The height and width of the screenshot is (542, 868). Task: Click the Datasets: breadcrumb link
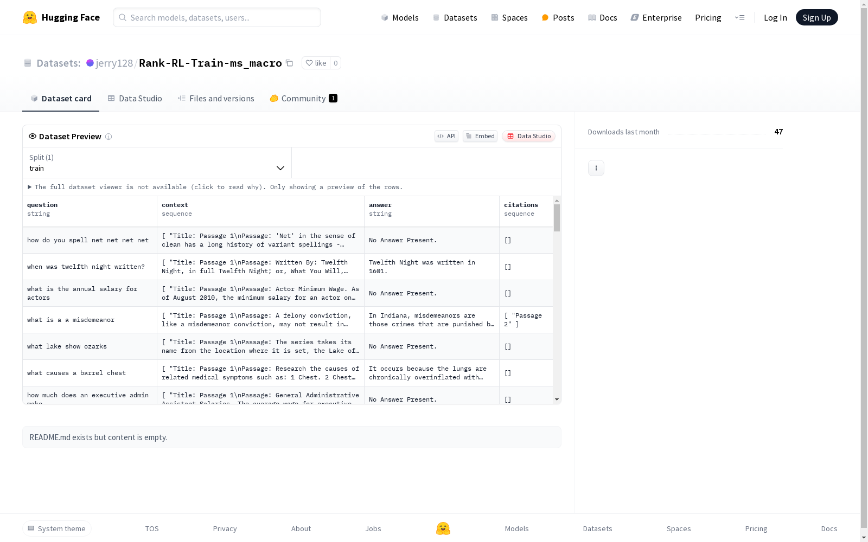point(59,63)
